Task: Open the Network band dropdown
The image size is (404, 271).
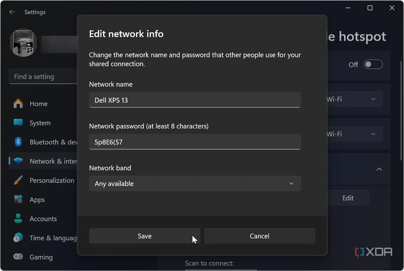Action: [x=195, y=183]
